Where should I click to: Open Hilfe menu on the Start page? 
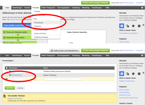click(x=107, y=8)
